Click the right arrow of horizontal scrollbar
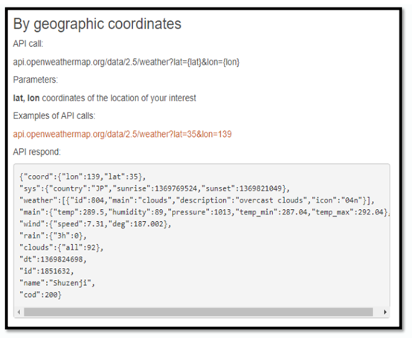Screen dimensions: 412x338 point(385,312)
